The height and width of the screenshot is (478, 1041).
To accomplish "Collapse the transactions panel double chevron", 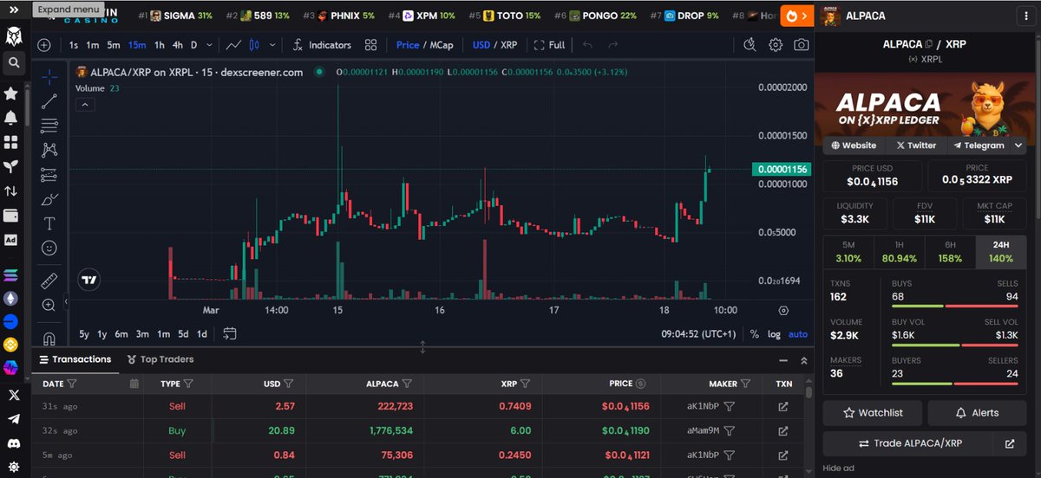I will pos(803,359).
